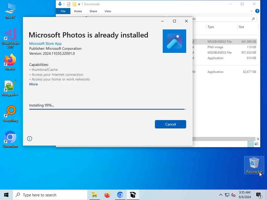
Task: Select the Application row of 914 KB
Action: 224,58
